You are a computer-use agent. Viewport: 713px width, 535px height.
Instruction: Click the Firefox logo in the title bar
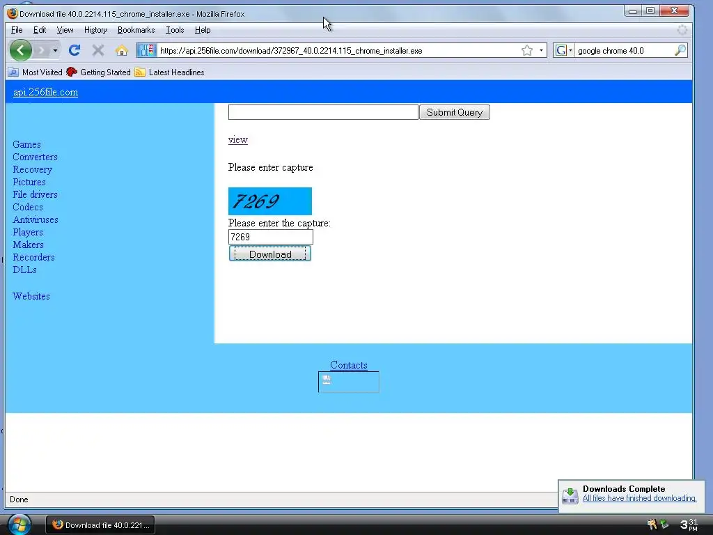click(x=13, y=13)
